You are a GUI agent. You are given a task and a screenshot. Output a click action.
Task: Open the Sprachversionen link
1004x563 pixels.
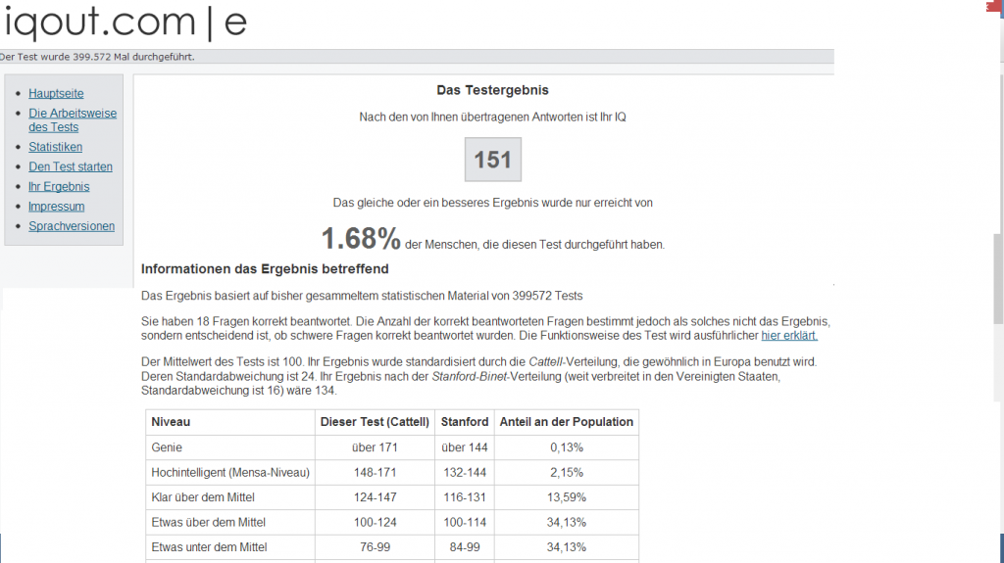pos(72,226)
